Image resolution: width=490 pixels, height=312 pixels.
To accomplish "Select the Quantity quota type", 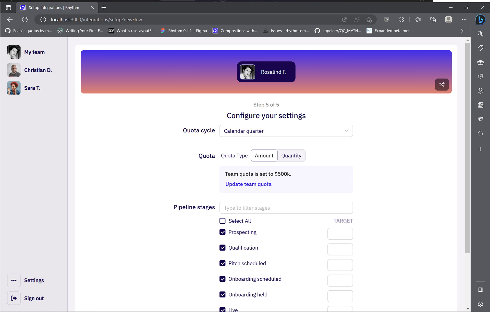I will (291, 156).
